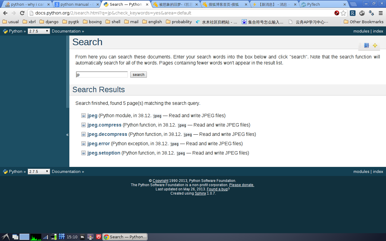This screenshot has width=386, height=241.
Task: Toggle the pinyin input method in the taskbar
Action: [62, 236]
